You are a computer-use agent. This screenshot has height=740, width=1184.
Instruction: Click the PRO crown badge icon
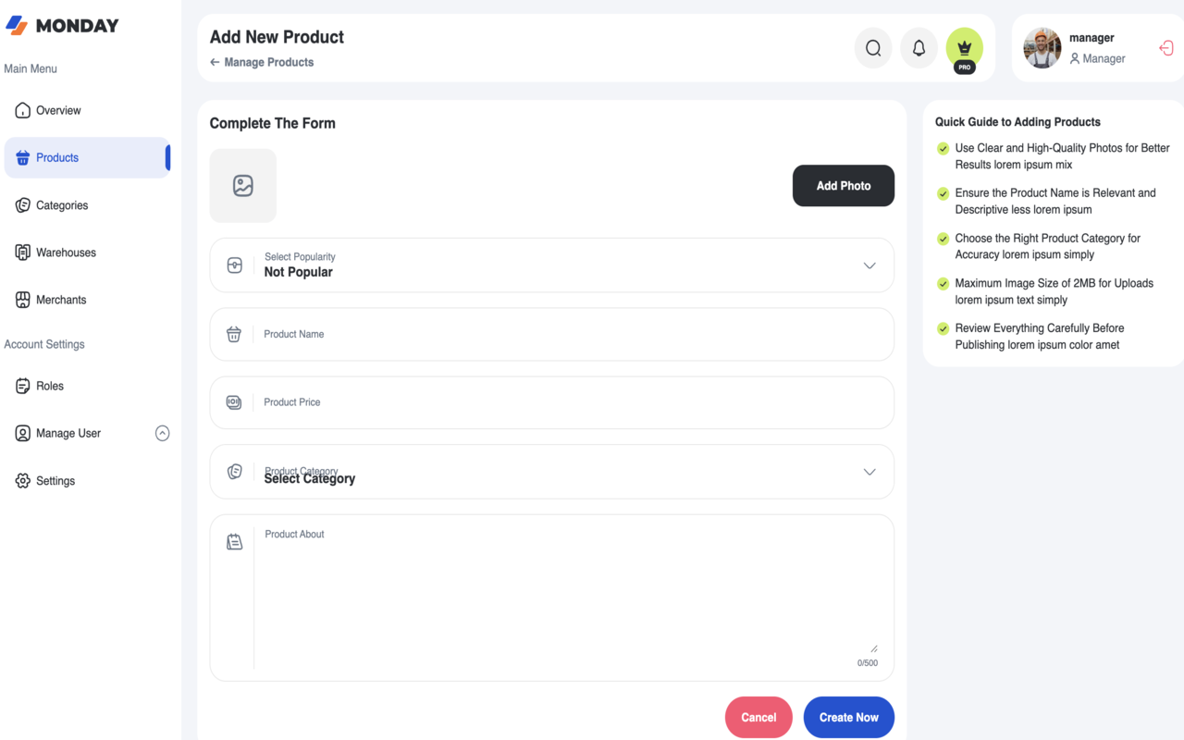(x=964, y=48)
